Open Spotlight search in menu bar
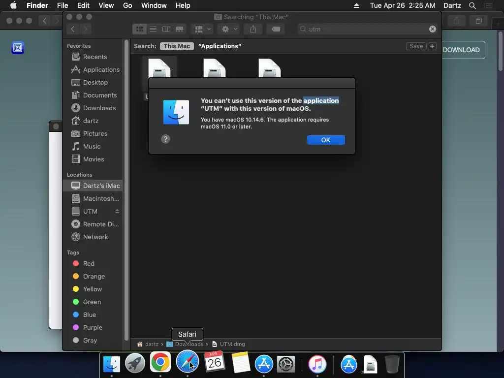 click(x=472, y=5)
